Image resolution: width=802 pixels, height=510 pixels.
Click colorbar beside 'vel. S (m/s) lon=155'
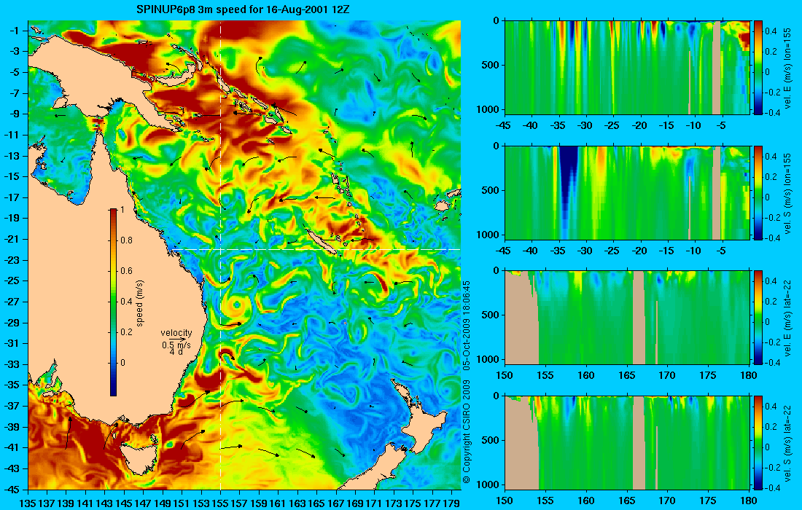tap(758, 192)
